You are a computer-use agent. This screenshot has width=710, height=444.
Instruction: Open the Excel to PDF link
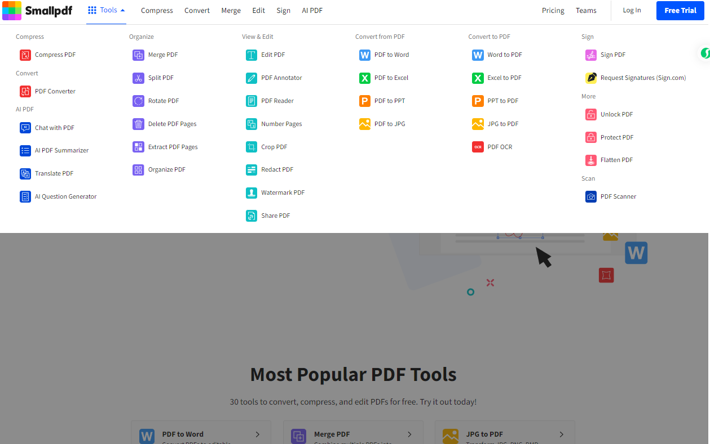click(x=496, y=78)
